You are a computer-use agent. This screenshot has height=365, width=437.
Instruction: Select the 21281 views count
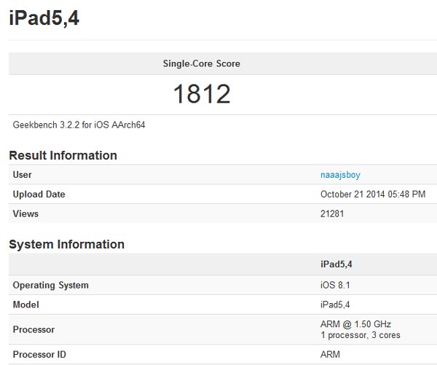332,214
